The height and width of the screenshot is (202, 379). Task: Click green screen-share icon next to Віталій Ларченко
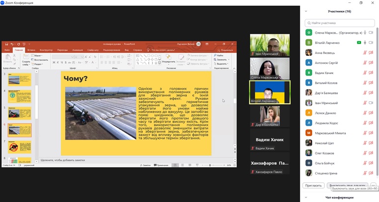click(359, 43)
